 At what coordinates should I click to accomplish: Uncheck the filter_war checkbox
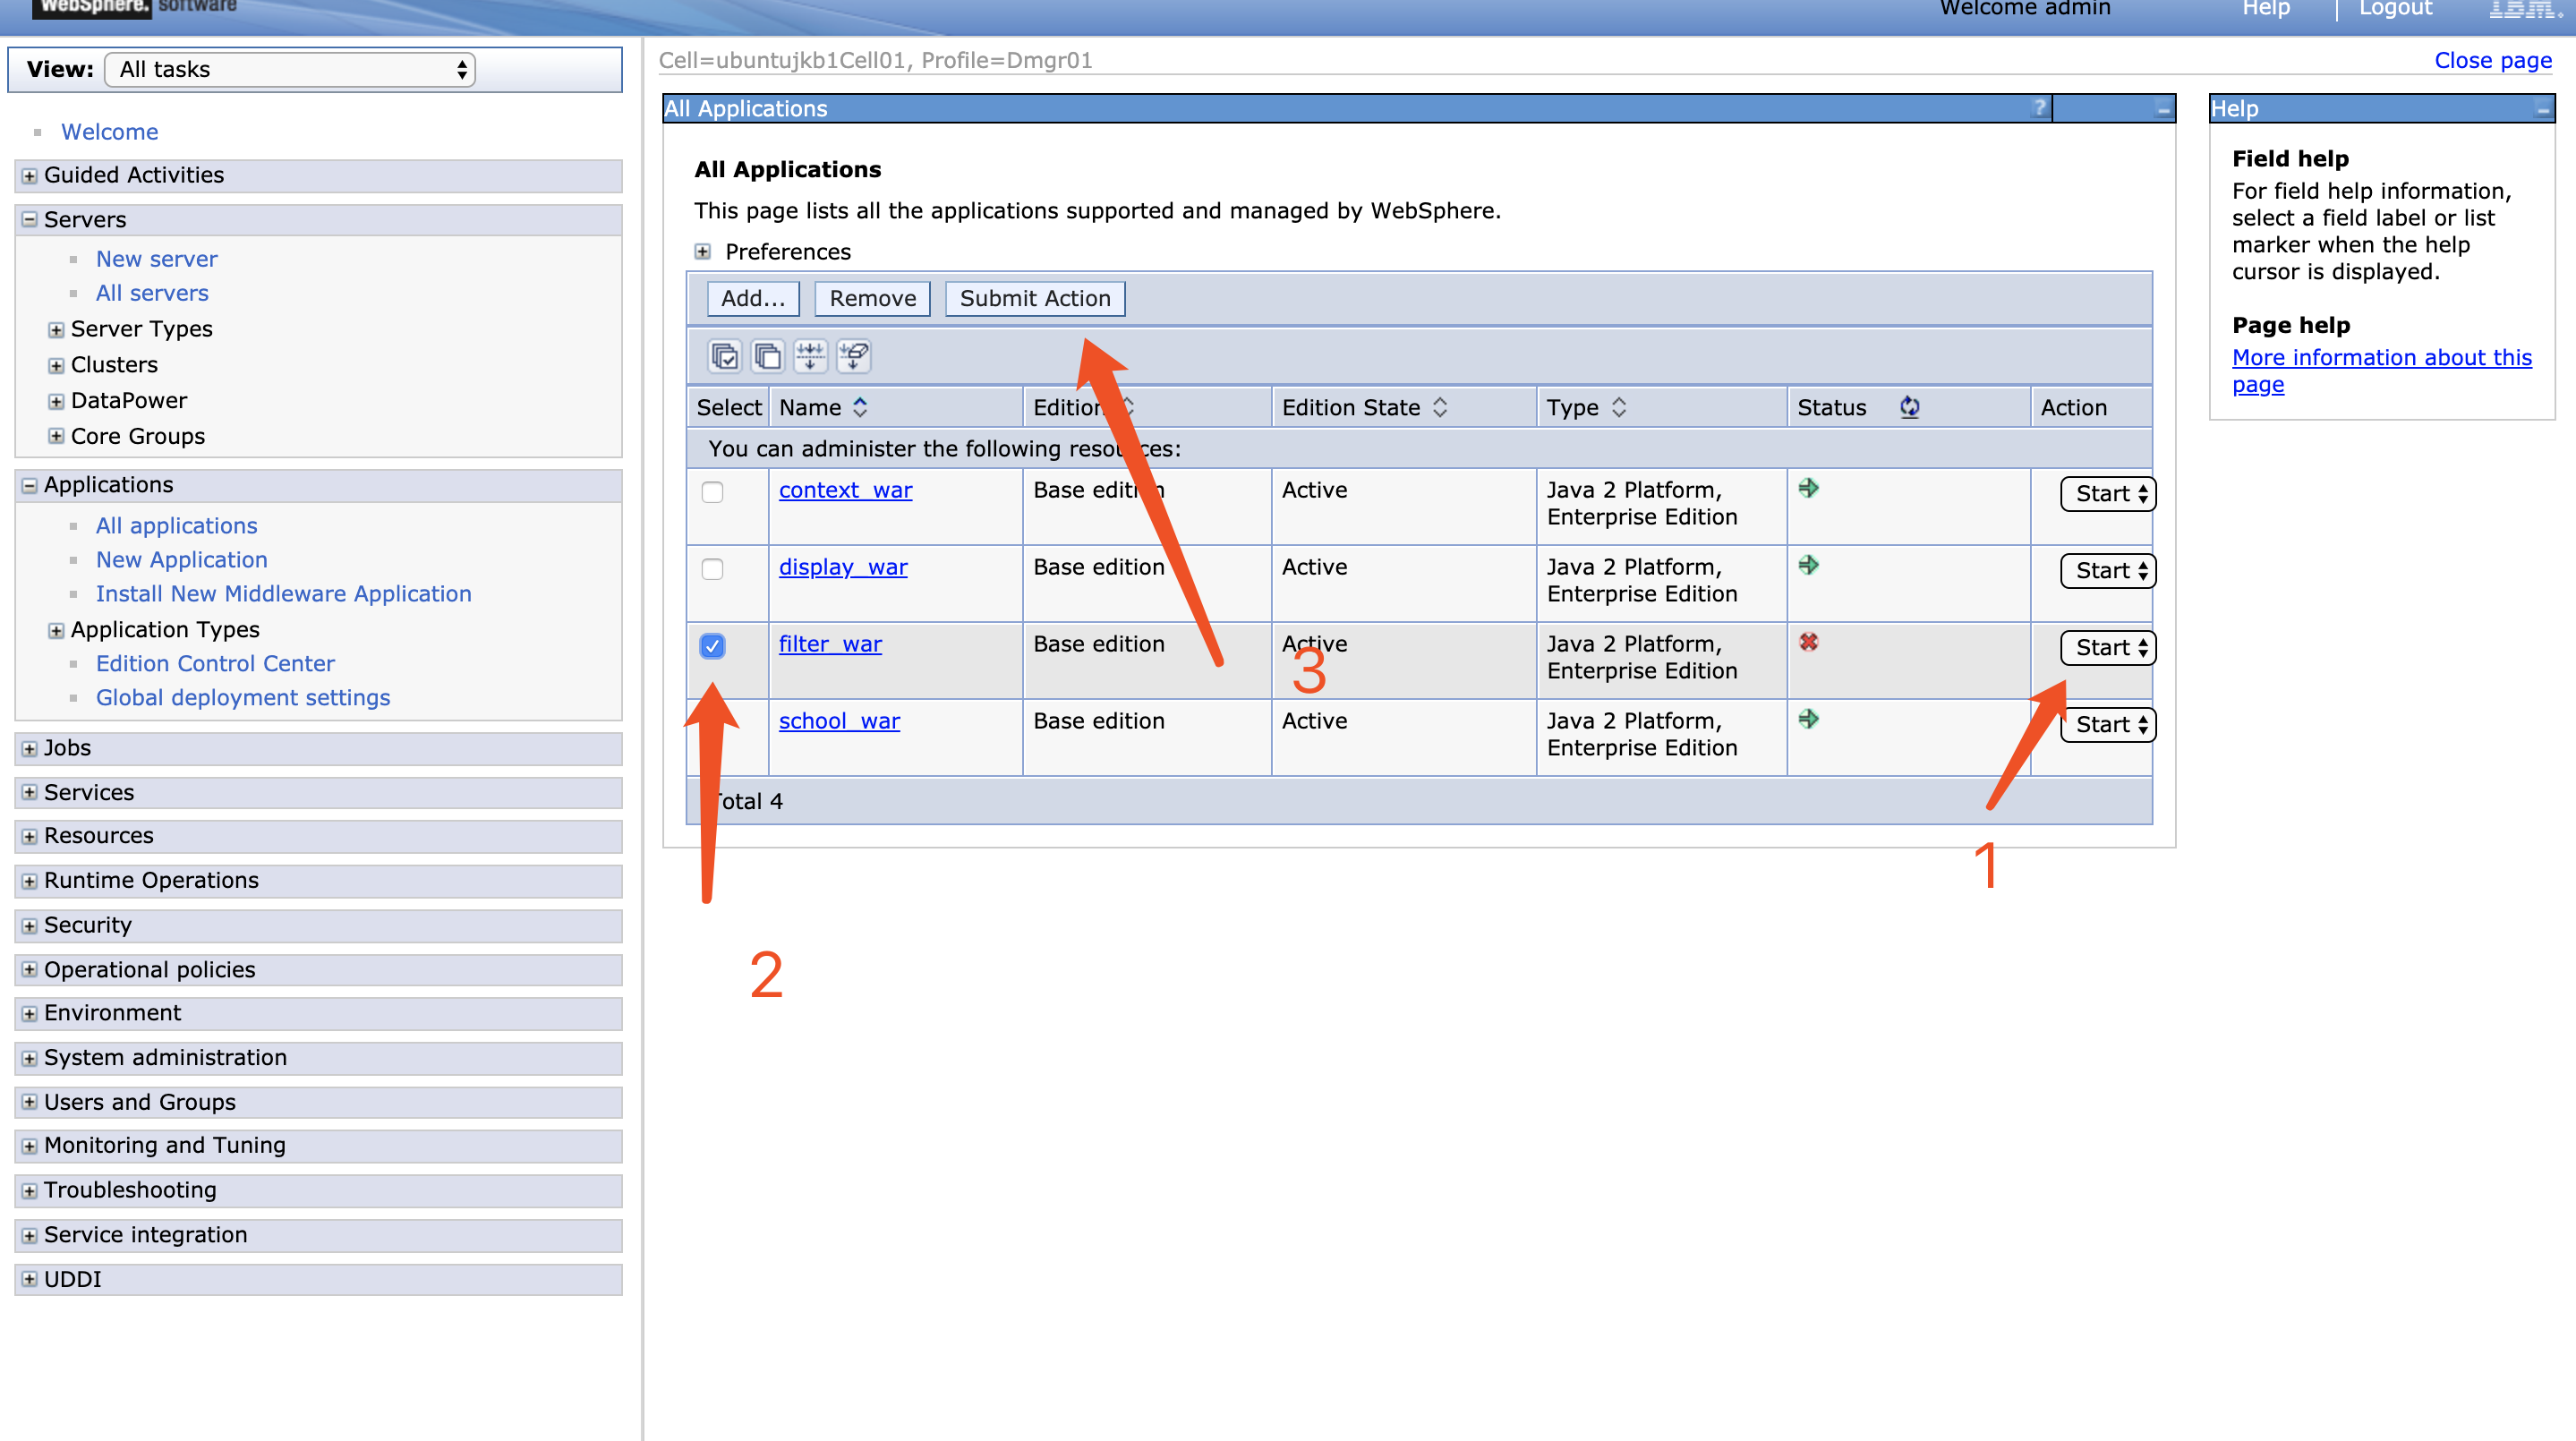click(x=712, y=646)
